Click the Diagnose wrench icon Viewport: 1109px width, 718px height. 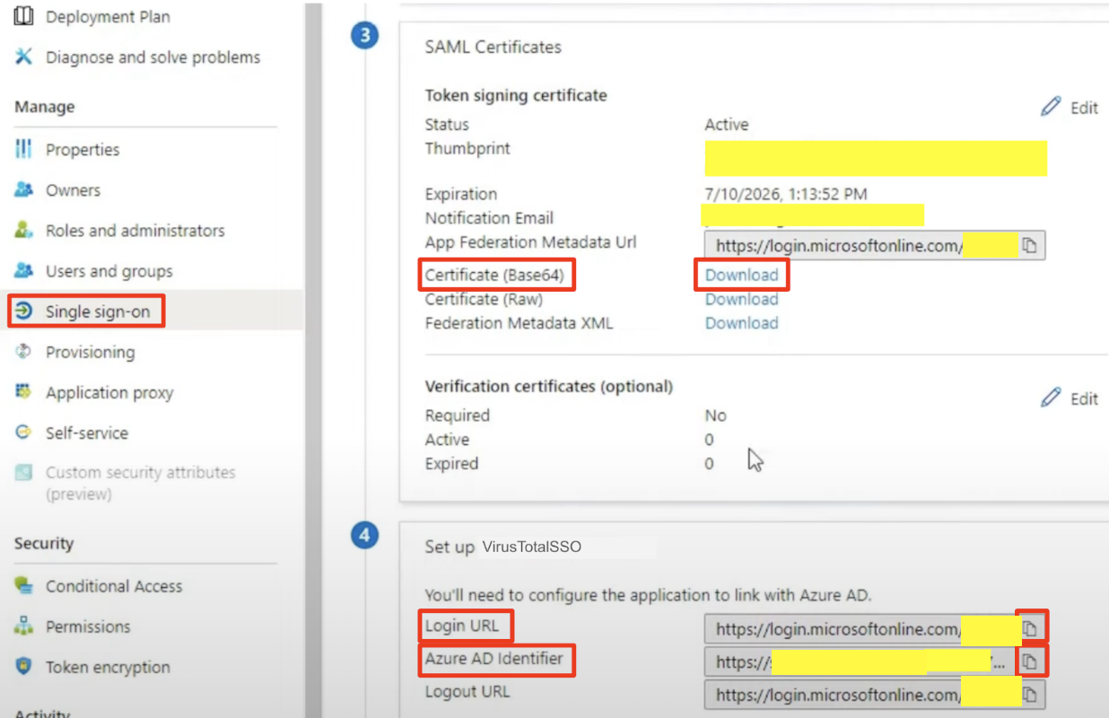click(24, 57)
